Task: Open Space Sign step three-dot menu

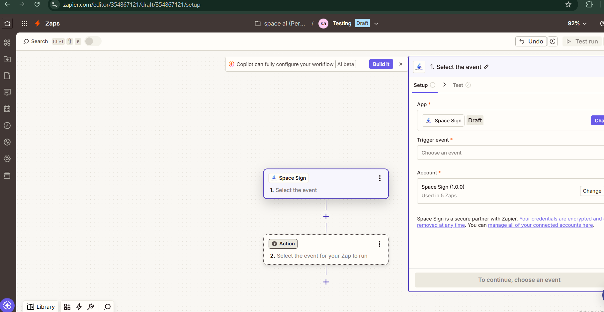Action: pyautogui.click(x=380, y=178)
